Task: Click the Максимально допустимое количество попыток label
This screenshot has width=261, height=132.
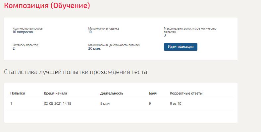Action: (190, 30)
